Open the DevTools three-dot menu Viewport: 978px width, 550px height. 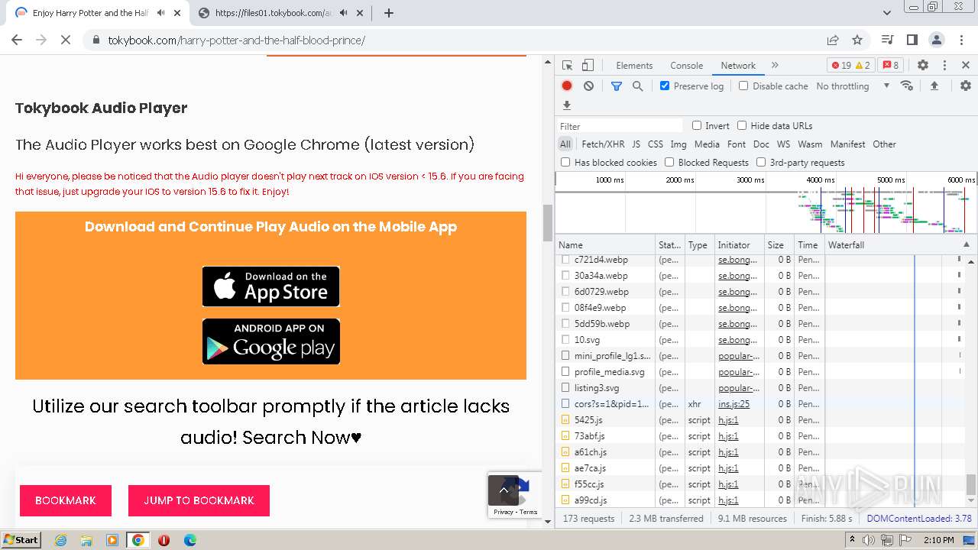coord(944,66)
